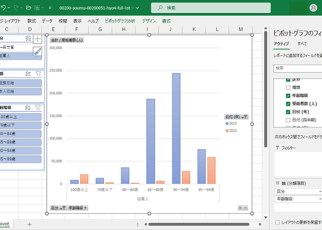Open the レイアウト ribbon tab
Image resolution: width=322 pixels, height=230 pixels.
(x=10, y=21)
